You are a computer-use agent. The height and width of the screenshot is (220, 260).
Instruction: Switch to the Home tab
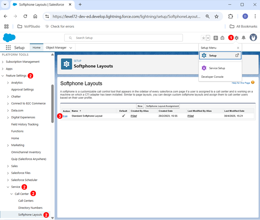[37, 47]
